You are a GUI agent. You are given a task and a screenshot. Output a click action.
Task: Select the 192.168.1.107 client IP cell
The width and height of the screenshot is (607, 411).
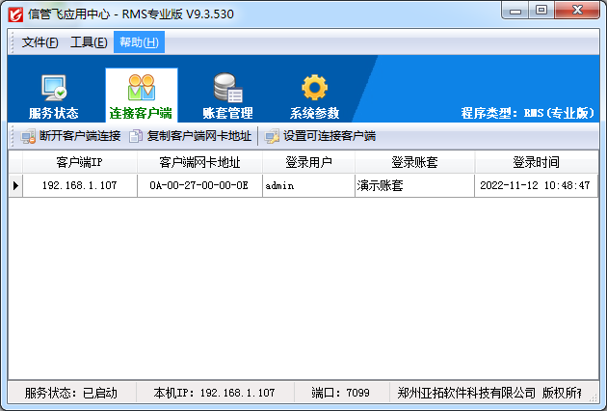coord(79,185)
